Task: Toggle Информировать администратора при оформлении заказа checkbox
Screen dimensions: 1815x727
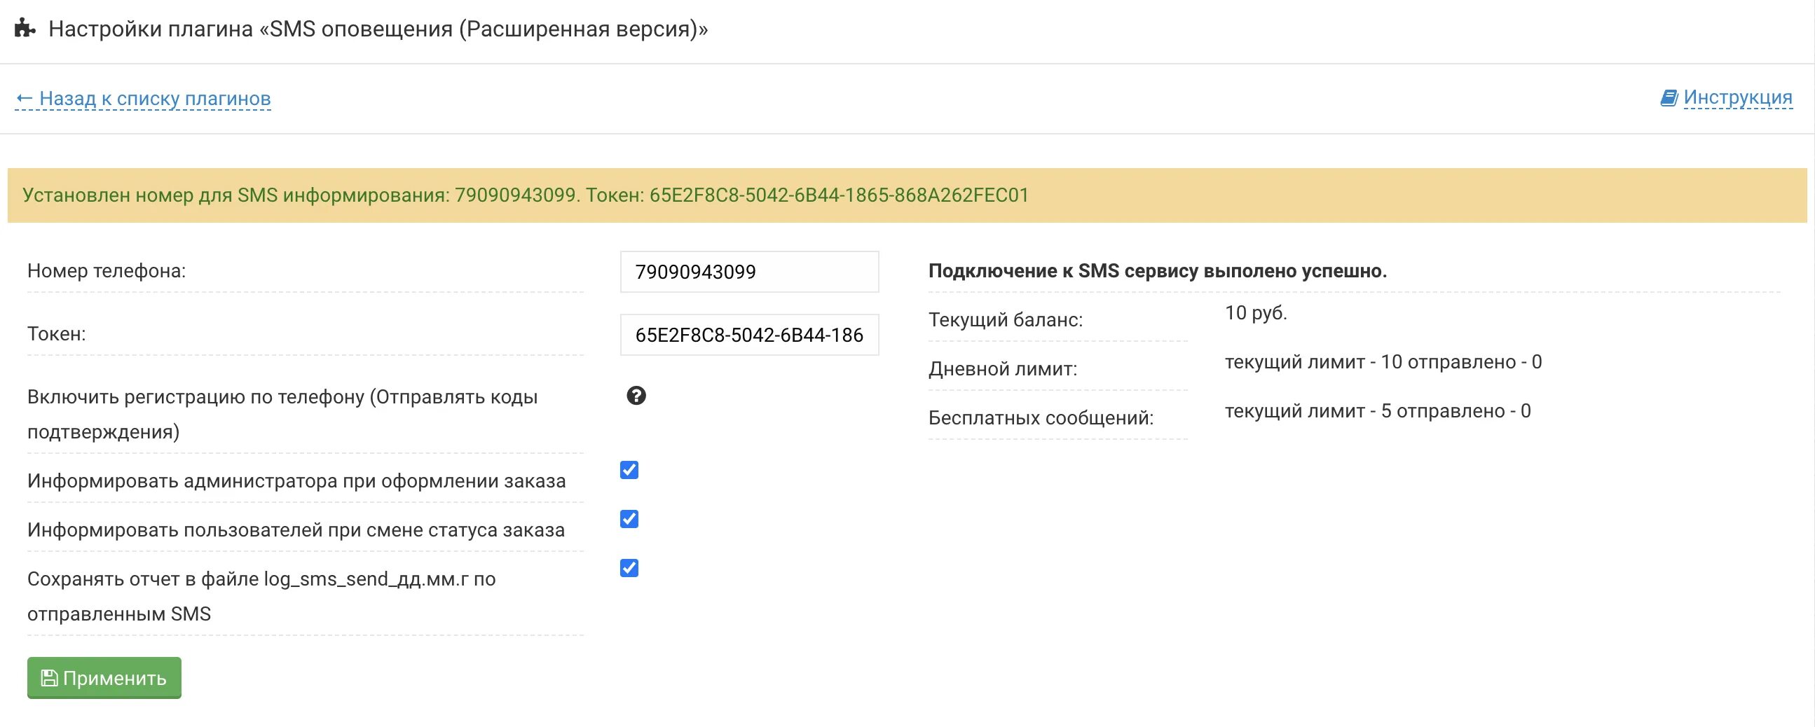Action: pyautogui.click(x=629, y=470)
